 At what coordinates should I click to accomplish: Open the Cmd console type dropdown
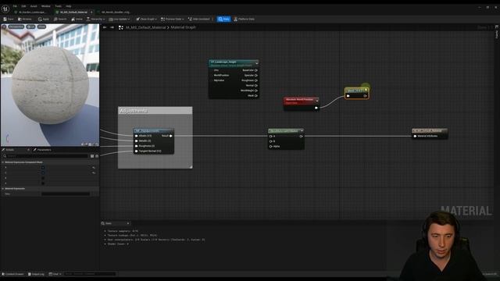click(55, 274)
